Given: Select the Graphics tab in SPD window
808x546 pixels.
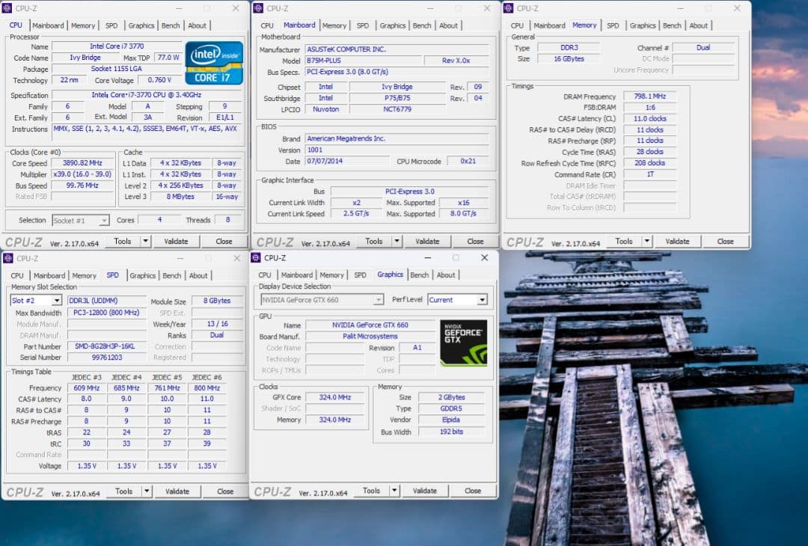Looking at the screenshot, I should (143, 275).
